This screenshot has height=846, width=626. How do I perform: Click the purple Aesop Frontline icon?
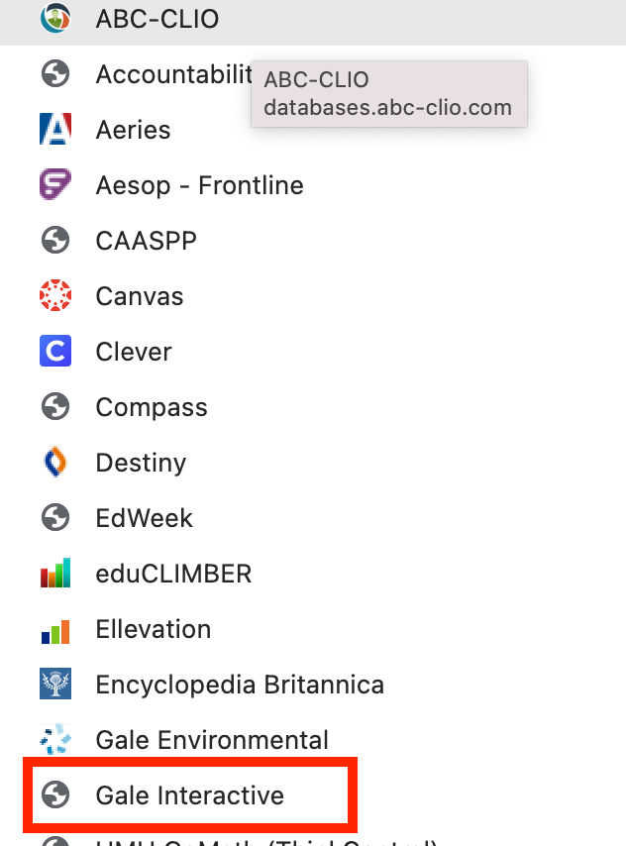click(x=55, y=184)
